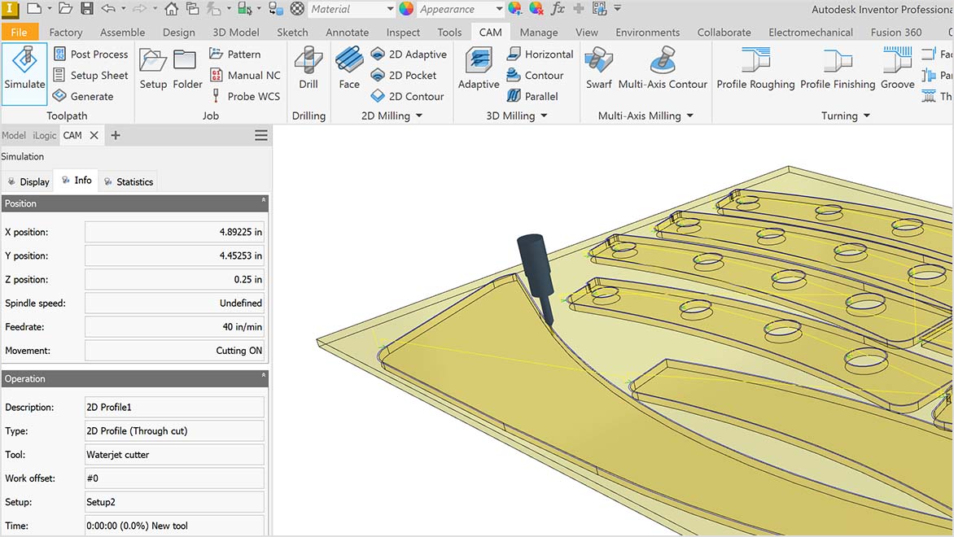The image size is (954, 537).
Task: Switch to the Statistics tab
Action: [x=129, y=181]
